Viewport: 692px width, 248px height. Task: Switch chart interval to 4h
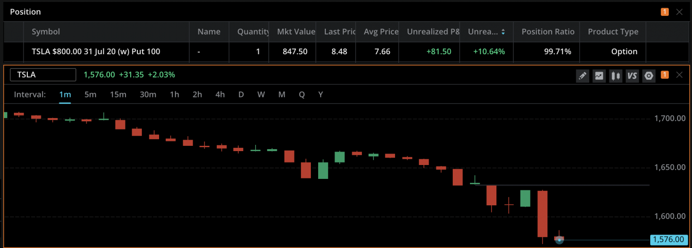tap(220, 94)
